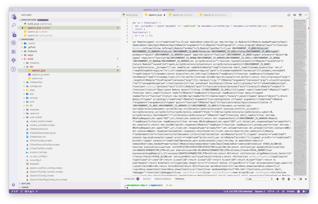Open the notifications bell in status bar
Screen dimensions: 318x204
(x=304, y=192)
